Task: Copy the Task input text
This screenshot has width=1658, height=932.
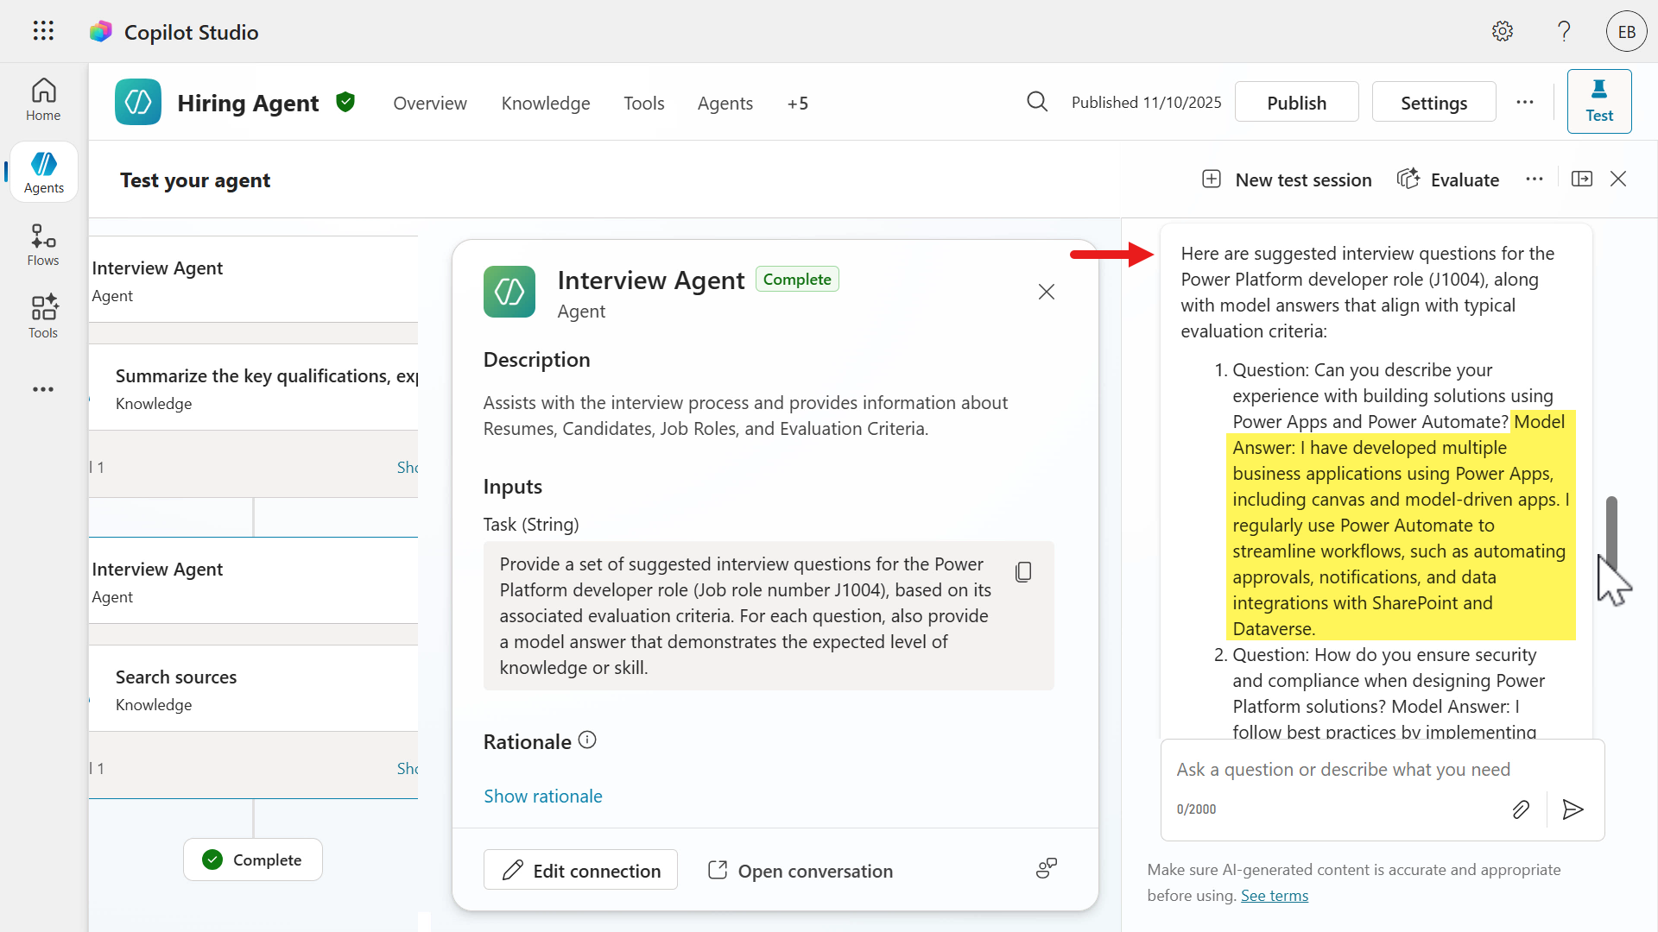Action: 1023,572
